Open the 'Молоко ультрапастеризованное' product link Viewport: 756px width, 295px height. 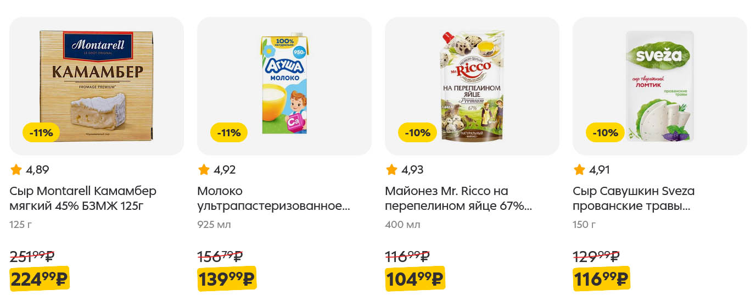tap(273, 198)
